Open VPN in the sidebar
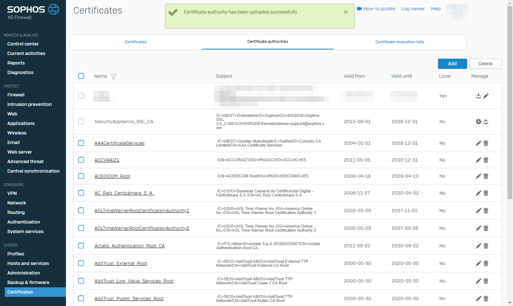This screenshot has width=513, height=306. click(x=12, y=193)
